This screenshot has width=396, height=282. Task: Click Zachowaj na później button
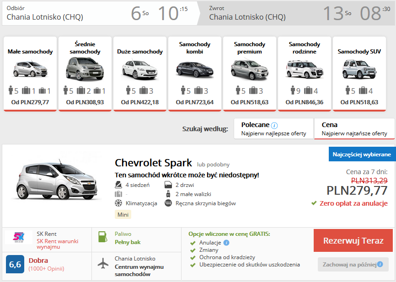point(349,264)
